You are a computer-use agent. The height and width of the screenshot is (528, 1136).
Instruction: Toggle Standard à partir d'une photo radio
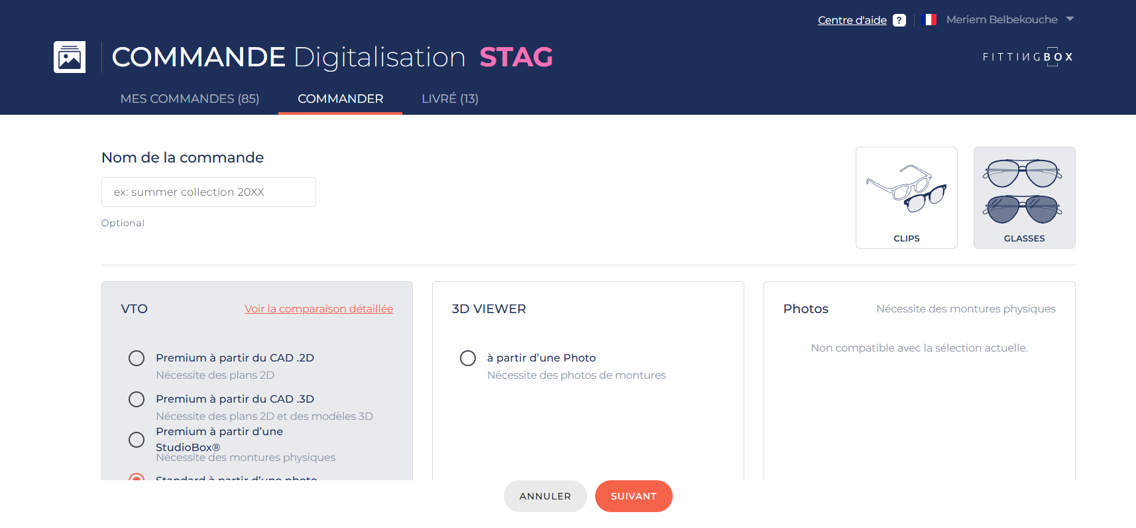click(137, 476)
